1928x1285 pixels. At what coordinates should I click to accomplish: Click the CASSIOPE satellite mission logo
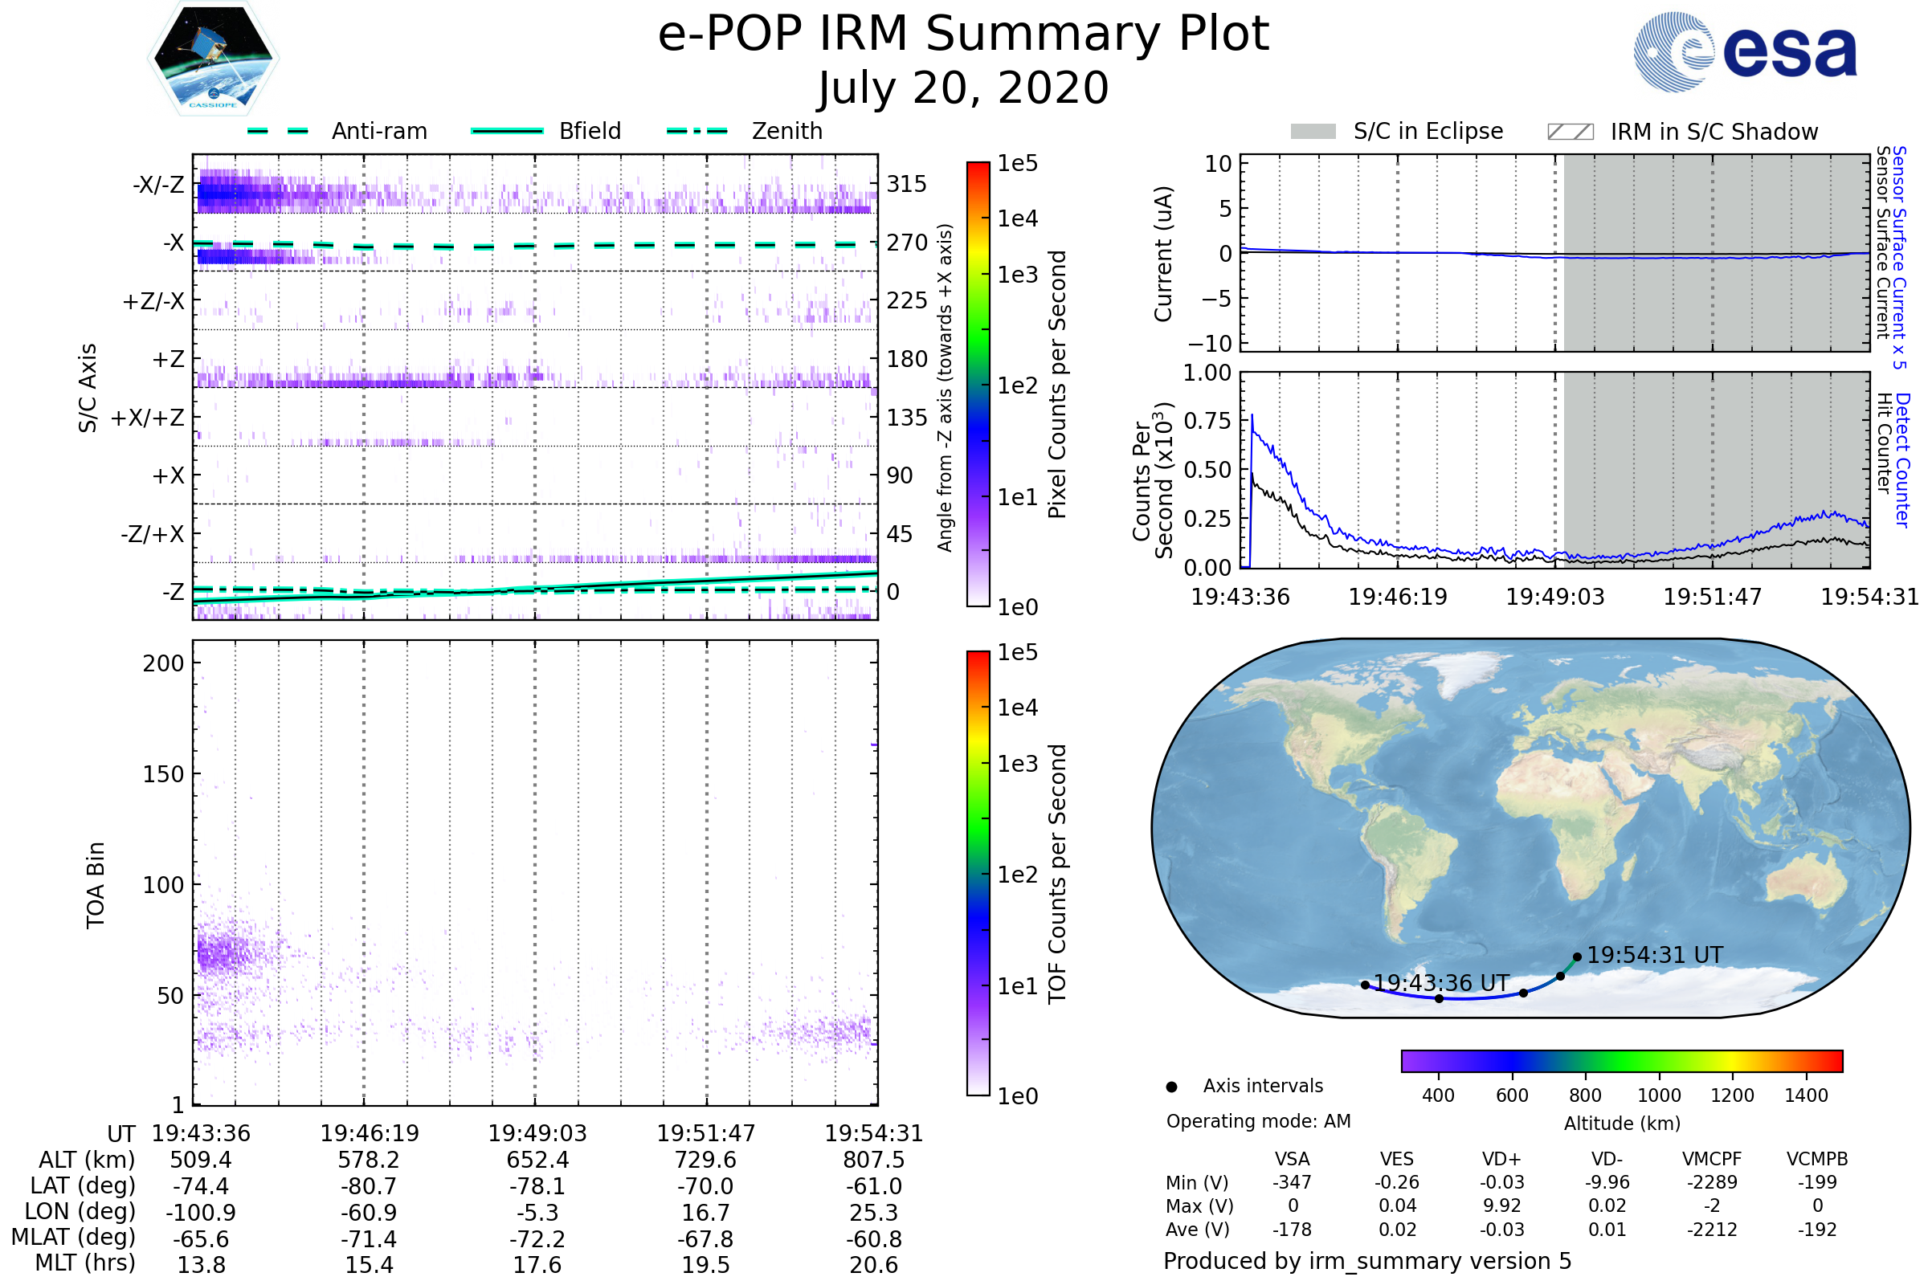(x=213, y=59)
